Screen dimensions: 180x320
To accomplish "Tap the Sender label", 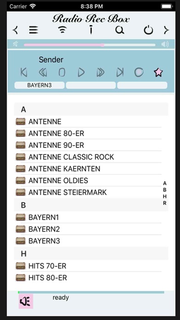I will pos(51,60).
